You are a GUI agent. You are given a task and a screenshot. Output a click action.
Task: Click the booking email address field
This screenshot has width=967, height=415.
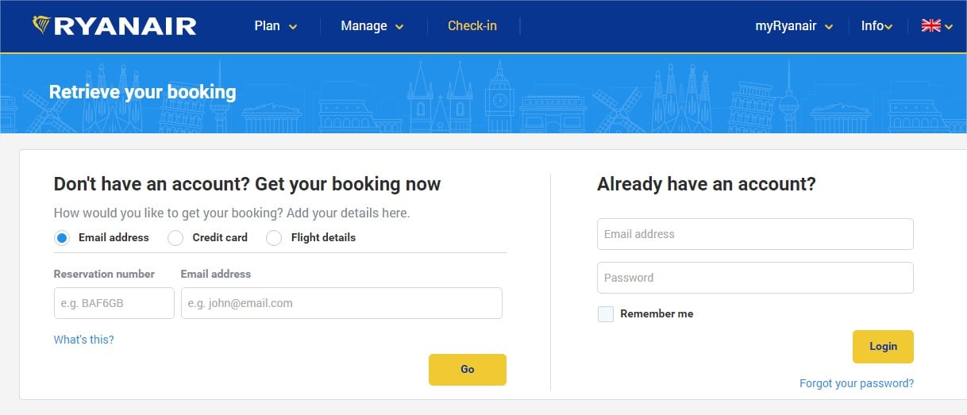[341, 303]
